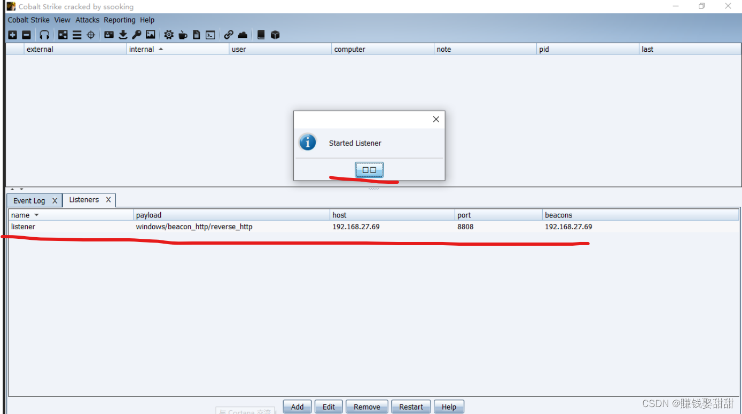The image size is (742, 414).
Task: Sort listeners by beacons column header
Action: pyautogui.click(x=641, y=215)
